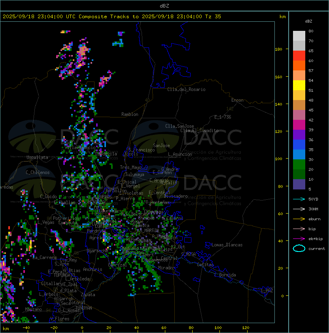Screen dimensions: 329x333
Task: Click the E_1-736 map label
Action: pyautogui.click(x=223, y=117)
